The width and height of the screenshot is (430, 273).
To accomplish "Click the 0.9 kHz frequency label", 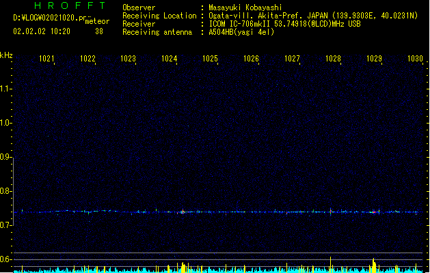I will tap(5, 157).
